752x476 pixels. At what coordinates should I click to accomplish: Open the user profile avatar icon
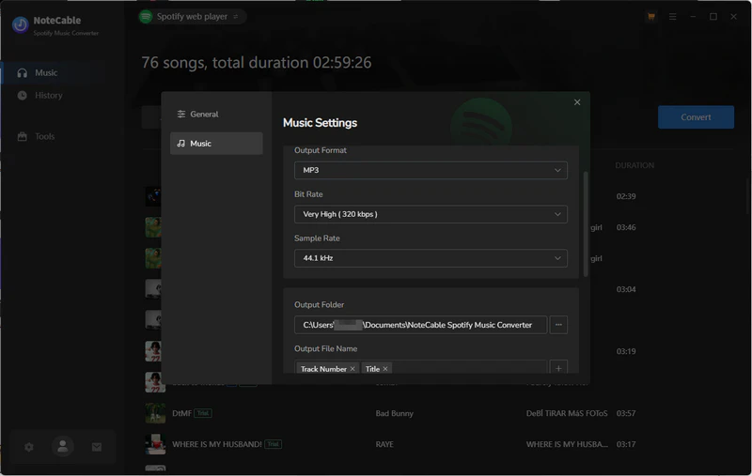coord(62,446)
